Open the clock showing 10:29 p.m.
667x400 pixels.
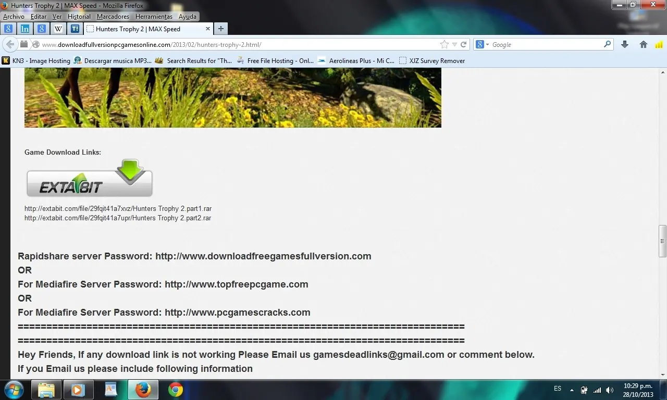[638, 390]
